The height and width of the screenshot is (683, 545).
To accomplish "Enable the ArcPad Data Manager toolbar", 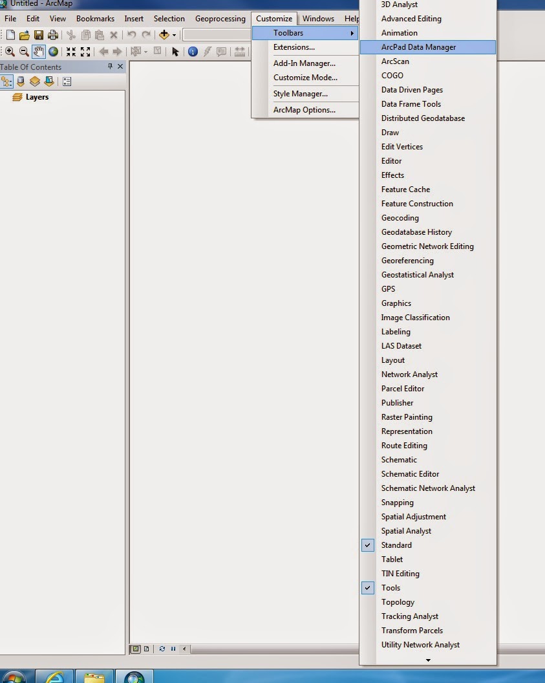I will [428, 47].
